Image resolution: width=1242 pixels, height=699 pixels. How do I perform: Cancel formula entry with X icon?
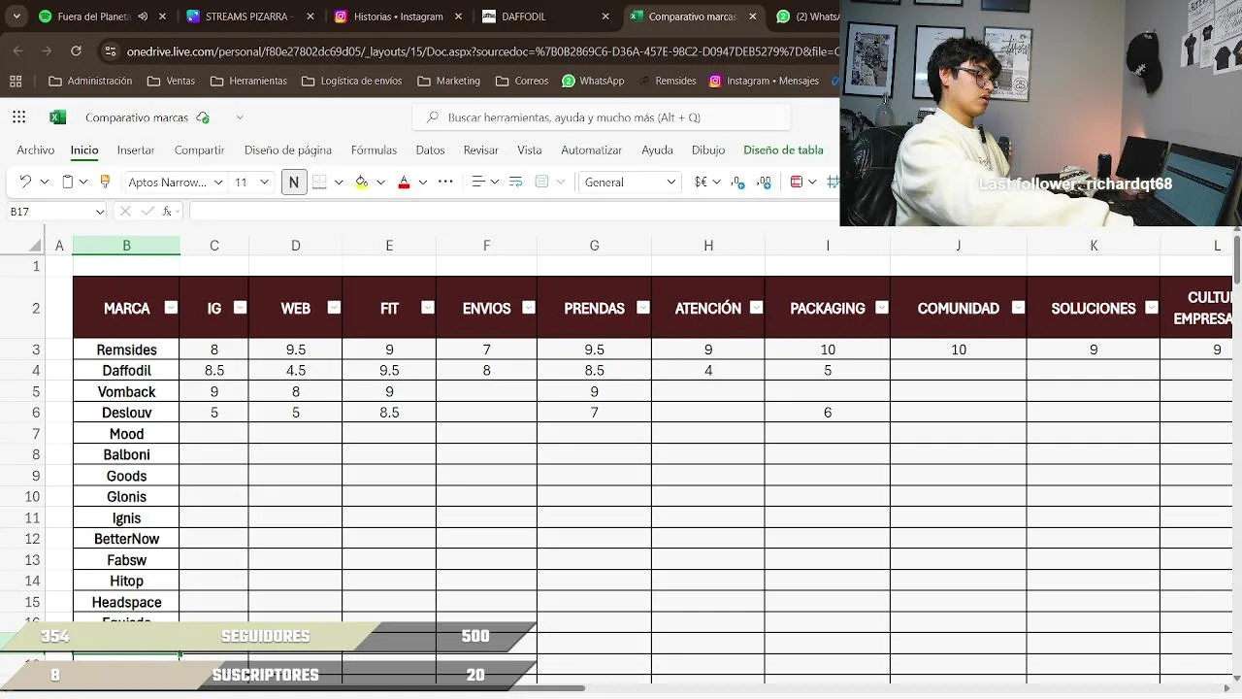(x=125, y=211)
